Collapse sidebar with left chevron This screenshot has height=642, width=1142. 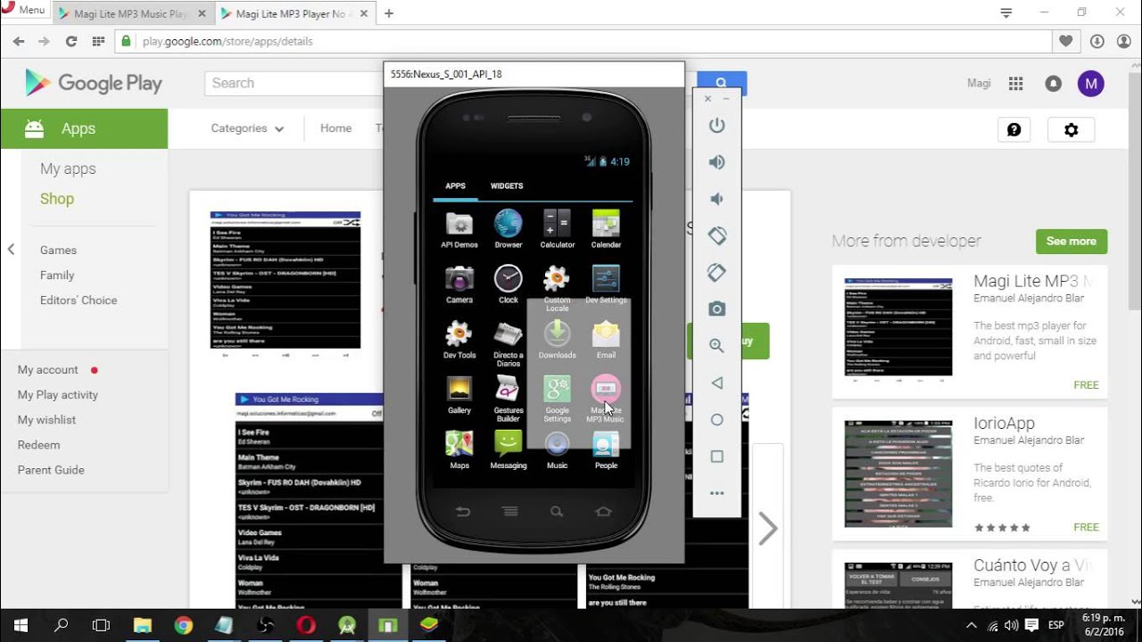[11, 250]
